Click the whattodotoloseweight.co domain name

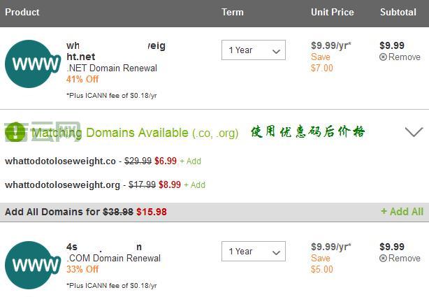60,161
